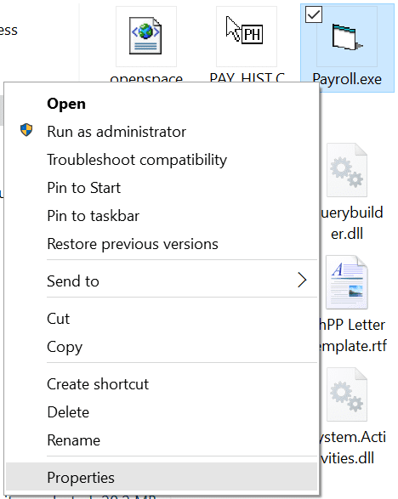Image resolution: width=398 pixels, height=499 pixels.
Task: Uncheck the Payroll.exe selection checkbox
Action: tap(314, 14)
